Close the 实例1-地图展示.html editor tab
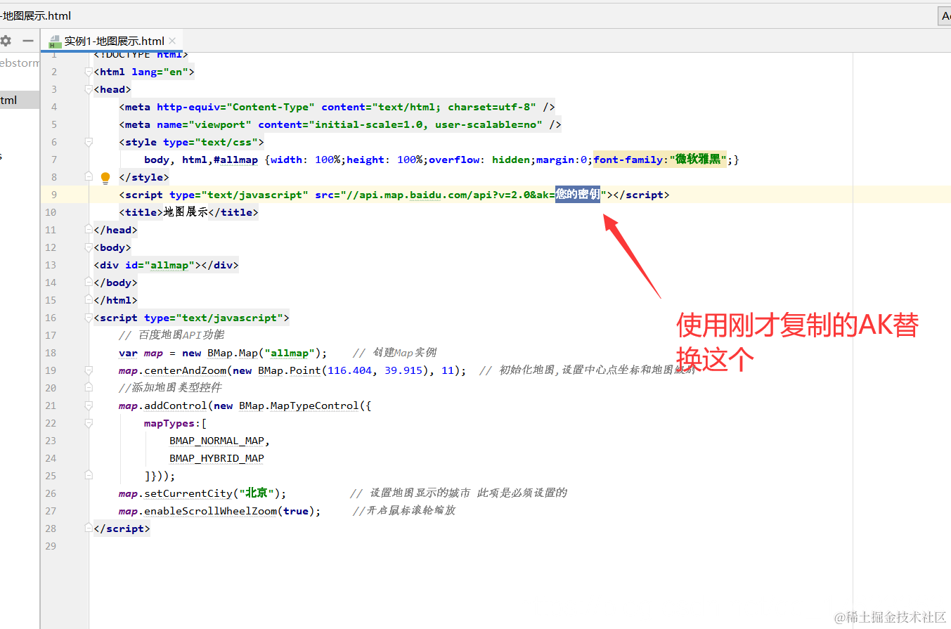Image resolution: width=951 pixels, height=629 pixels. click(x=172, y=41)
